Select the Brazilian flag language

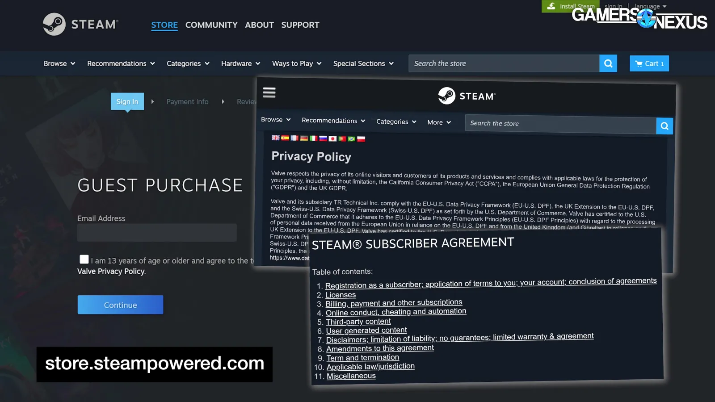pyautogui.click(x=352, y=139)
